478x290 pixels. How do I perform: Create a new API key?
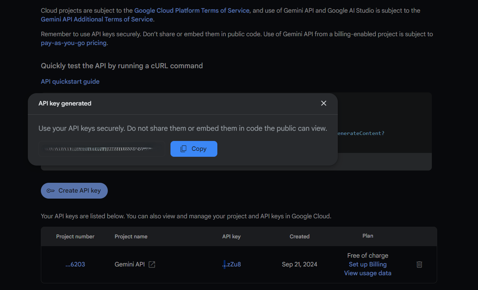[x=74, y=191]
